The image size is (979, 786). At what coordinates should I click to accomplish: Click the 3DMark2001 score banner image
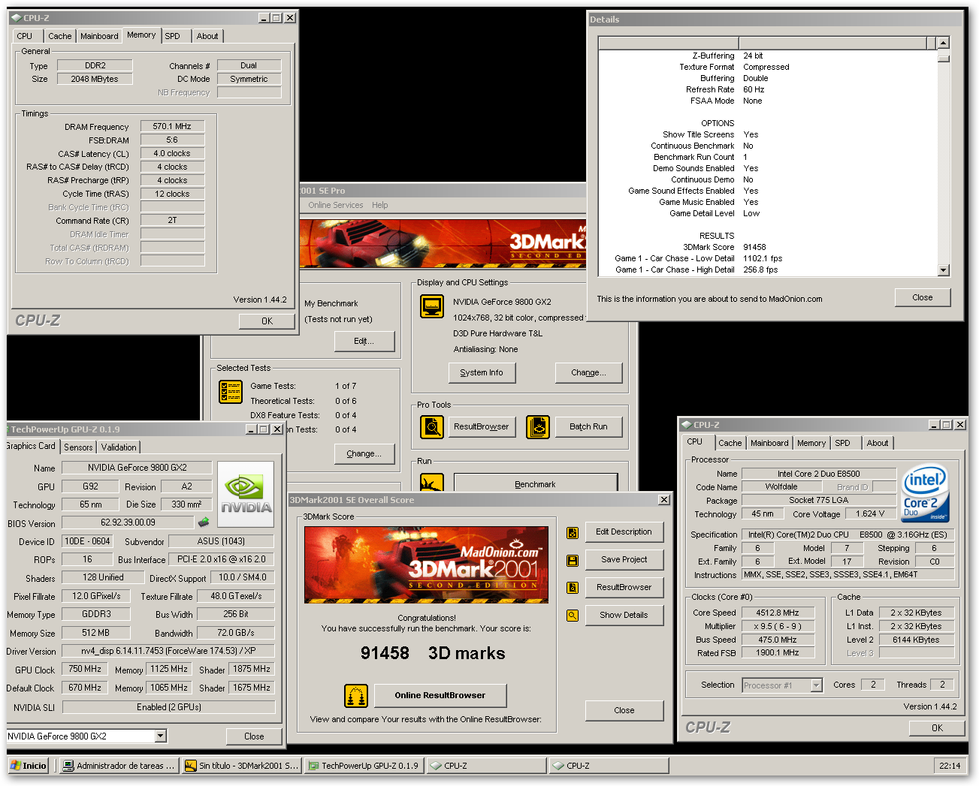pos(426,565)
